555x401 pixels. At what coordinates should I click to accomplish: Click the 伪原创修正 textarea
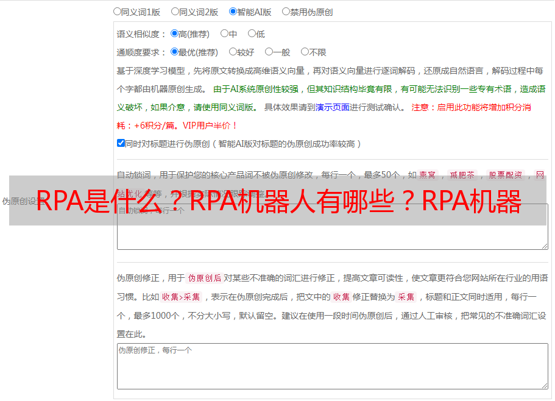[x=333, y=366]
